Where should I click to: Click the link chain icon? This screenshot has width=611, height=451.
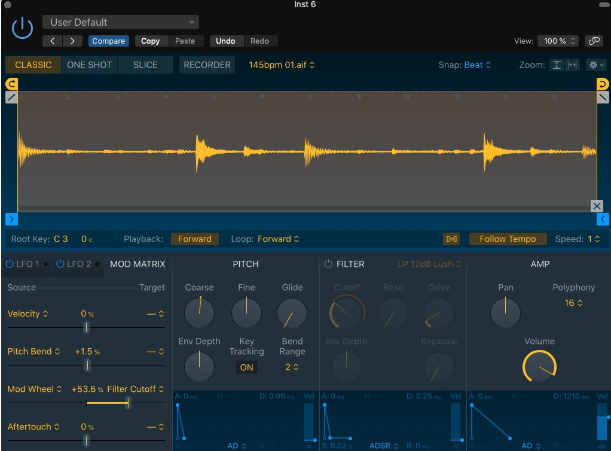593,41
